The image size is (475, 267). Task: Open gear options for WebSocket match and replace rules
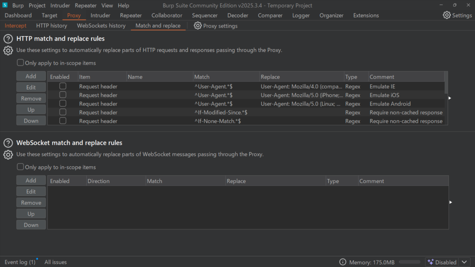[x=8, y=155]
